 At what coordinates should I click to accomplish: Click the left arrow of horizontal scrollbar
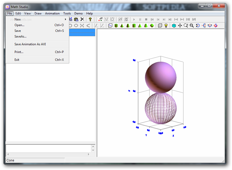[8, 154]
